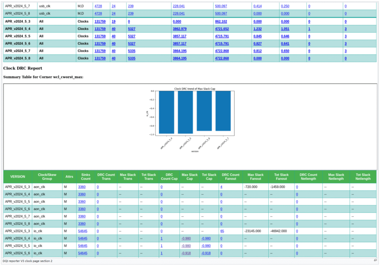380x266 pixels.
Task: Open the 19 link in the APR_v2024_5_3 All row
Action: [x=114, y=22]
